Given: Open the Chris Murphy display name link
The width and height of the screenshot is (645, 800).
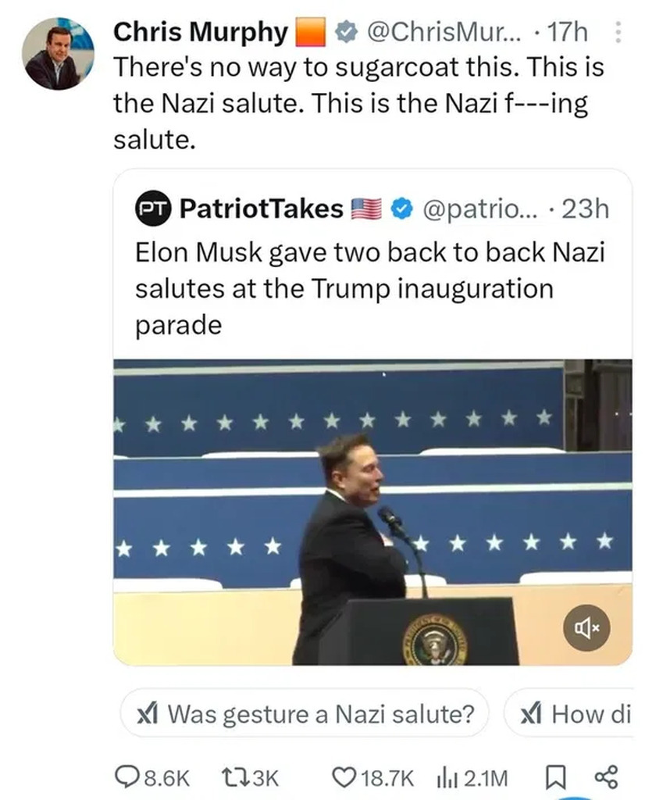Looking at the screenshot, I should coord(201,33).
